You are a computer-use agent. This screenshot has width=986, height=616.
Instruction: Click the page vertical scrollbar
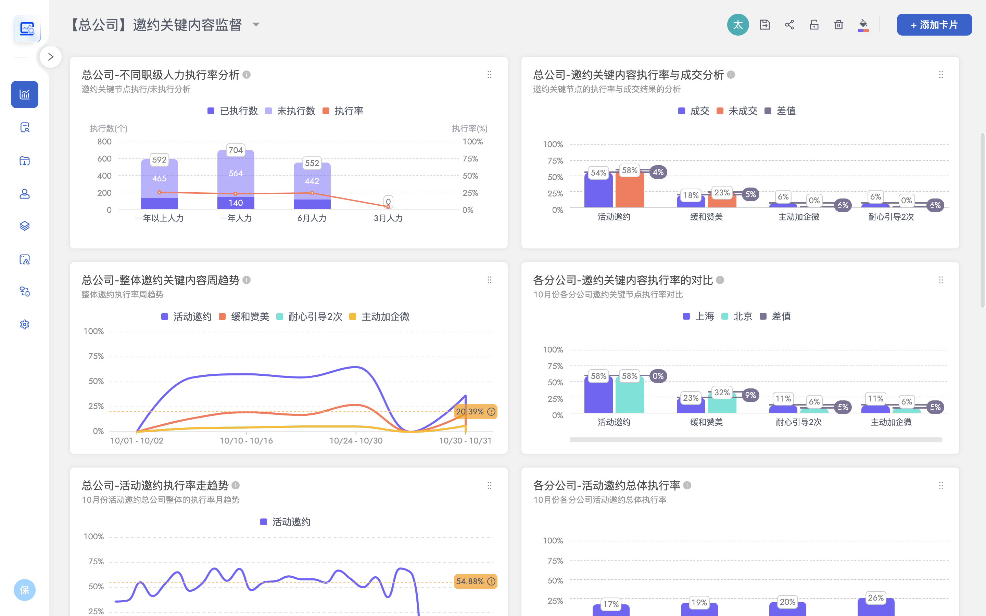982,220
